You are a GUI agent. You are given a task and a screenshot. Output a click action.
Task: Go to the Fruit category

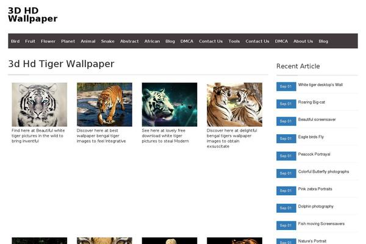[x=30, y=41]
